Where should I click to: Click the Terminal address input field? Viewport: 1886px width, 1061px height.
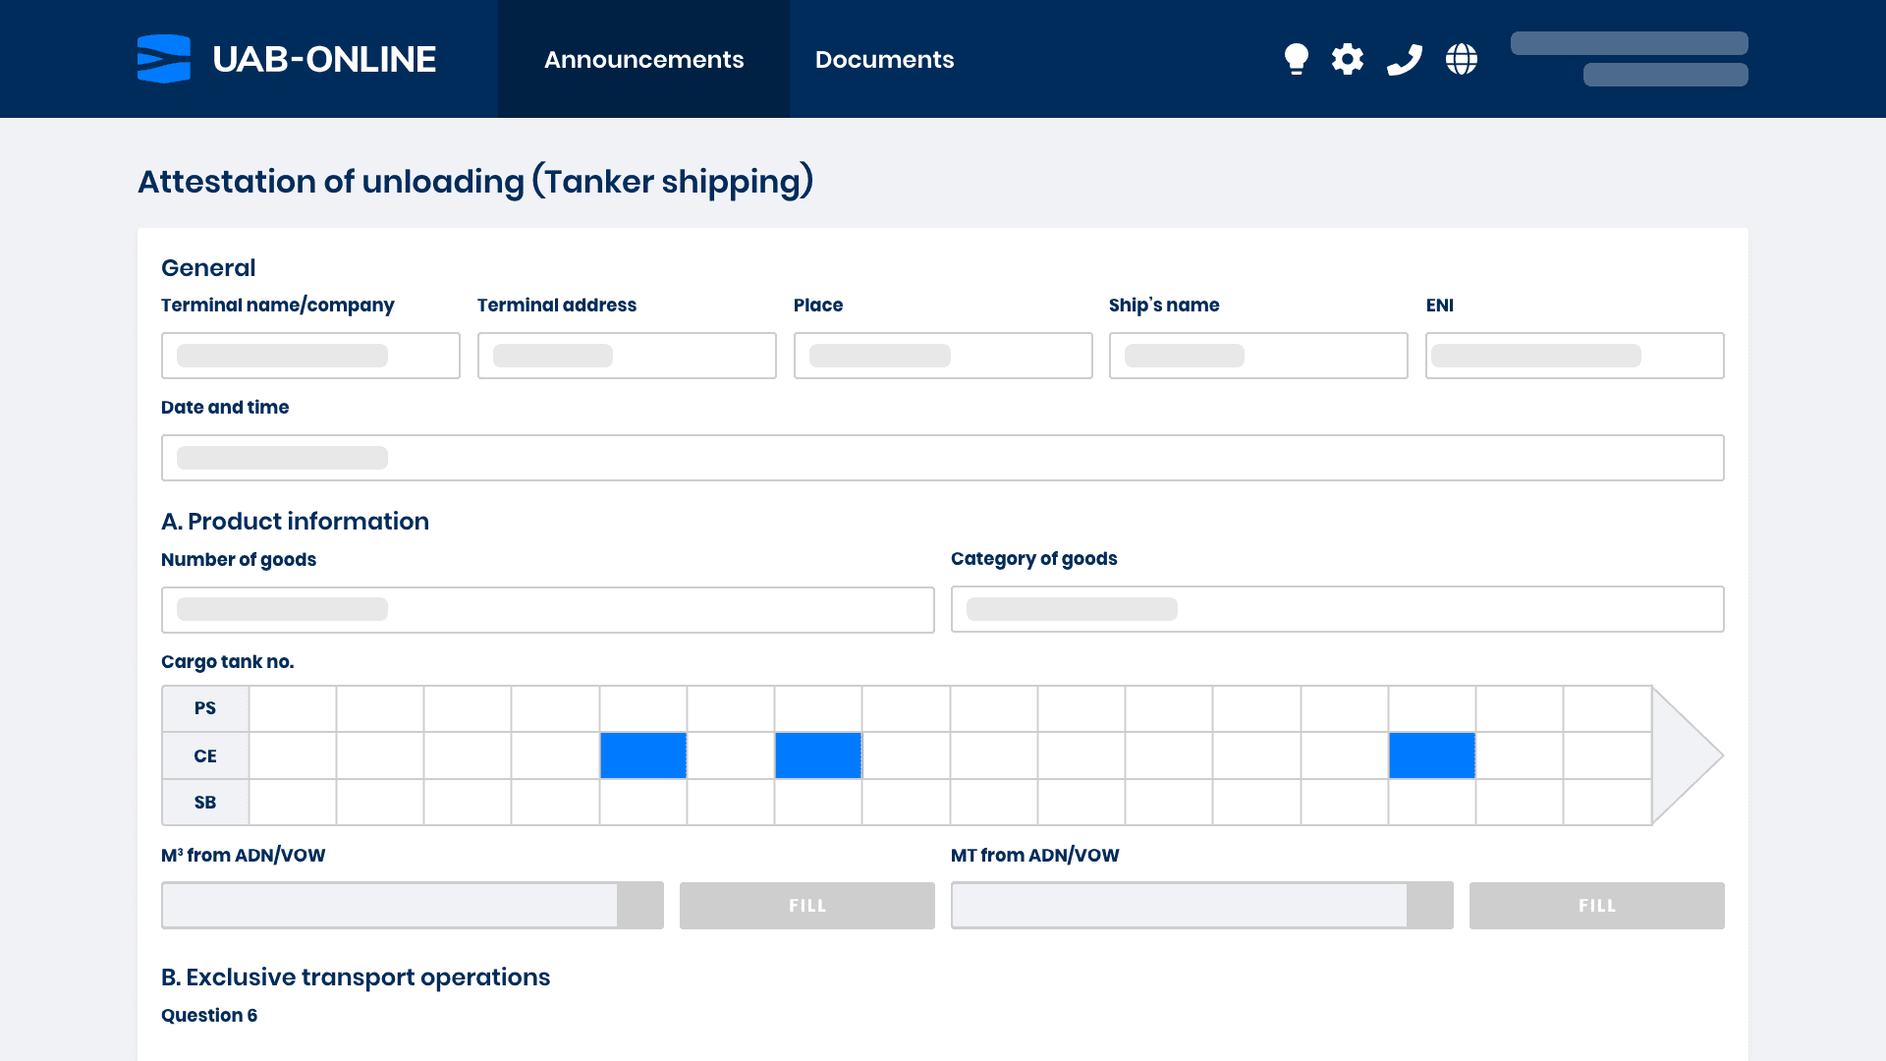(x=627, y=356)
